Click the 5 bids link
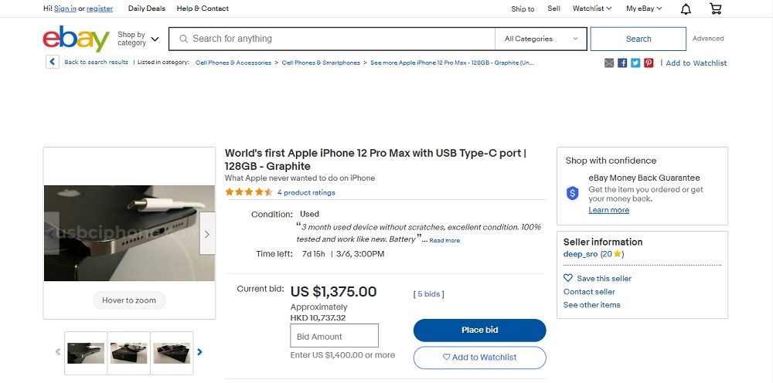The height and width of the screenshot is (383, 773). [x=428, y=294]
